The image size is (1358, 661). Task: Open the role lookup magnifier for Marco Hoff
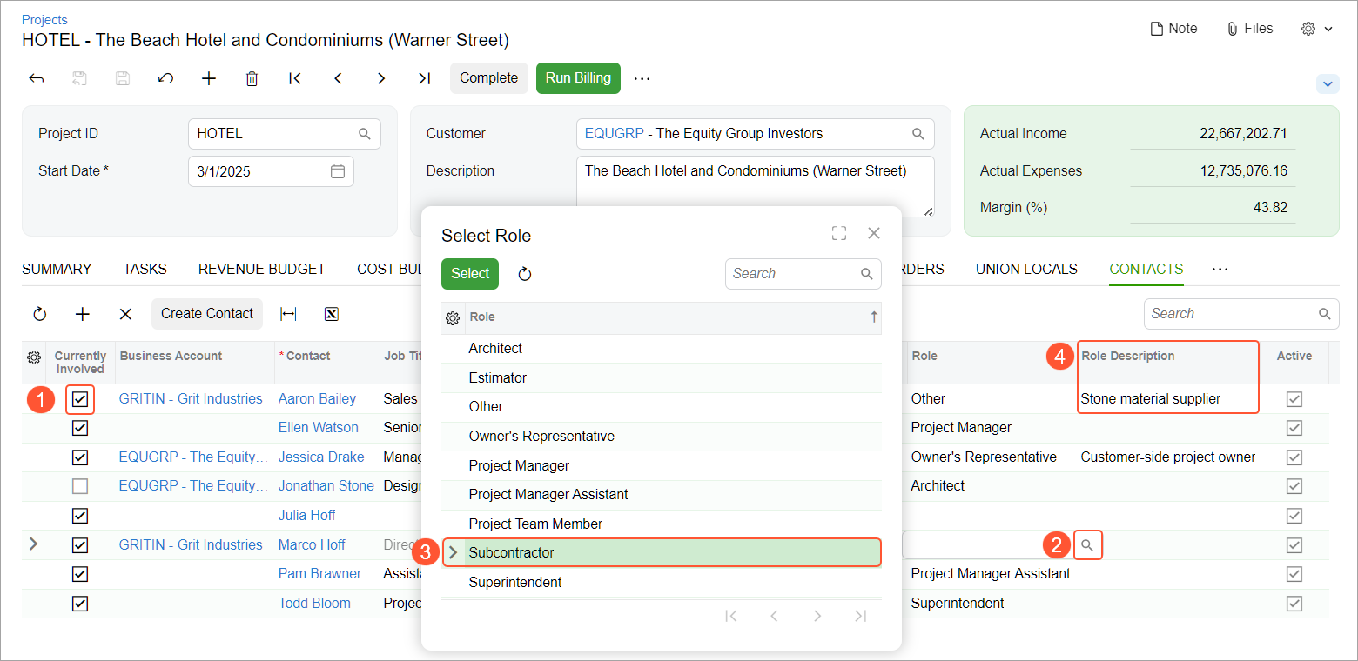tap(1087, 545)
